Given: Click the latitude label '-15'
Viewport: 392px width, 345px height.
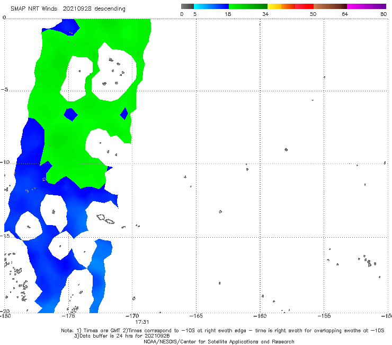Looking at the screenshot, I should pyautogui.click(x=4, y=236).
